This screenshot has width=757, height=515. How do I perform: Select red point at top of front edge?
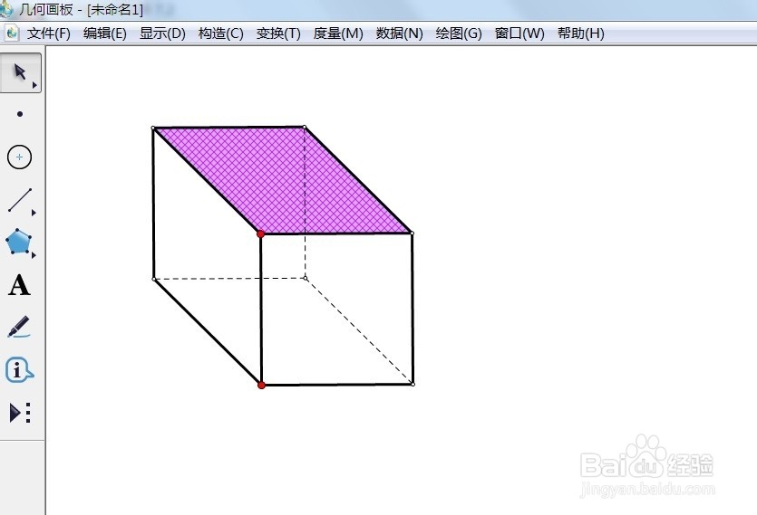pos(261,234)
